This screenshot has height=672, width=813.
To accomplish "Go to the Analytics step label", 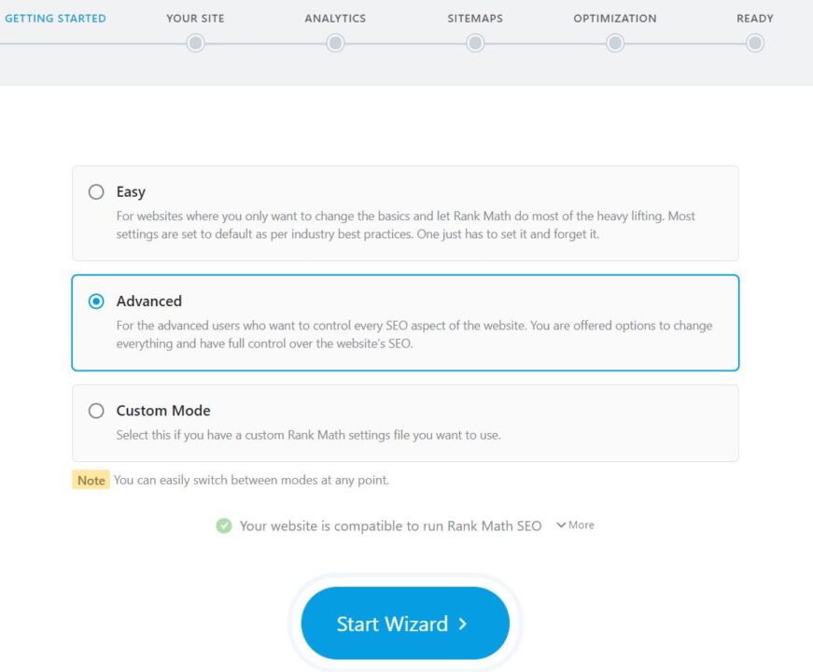I will 335,19.
